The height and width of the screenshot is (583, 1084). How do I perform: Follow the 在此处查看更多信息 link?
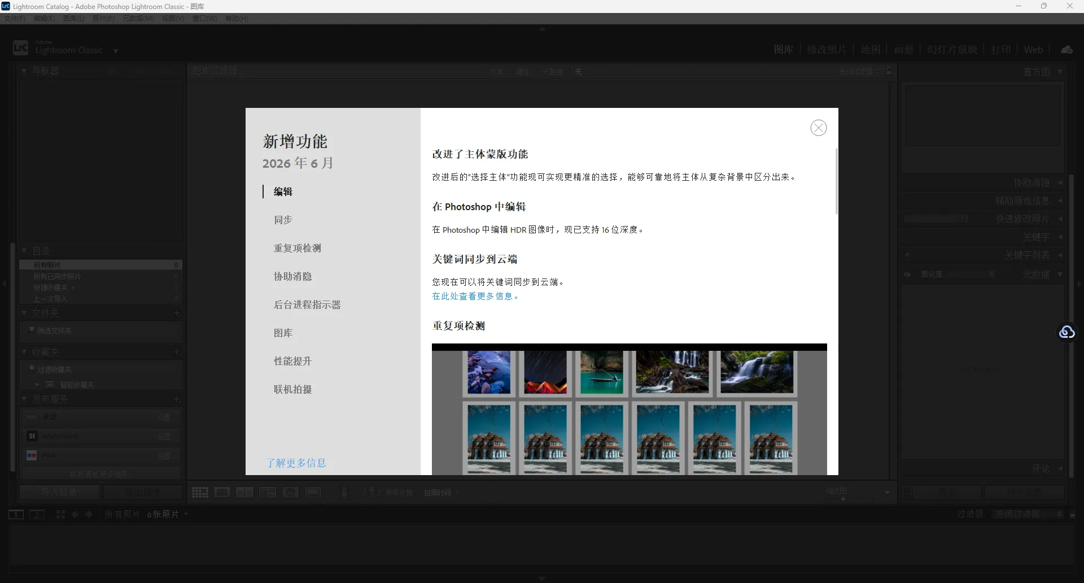[475, 296]
